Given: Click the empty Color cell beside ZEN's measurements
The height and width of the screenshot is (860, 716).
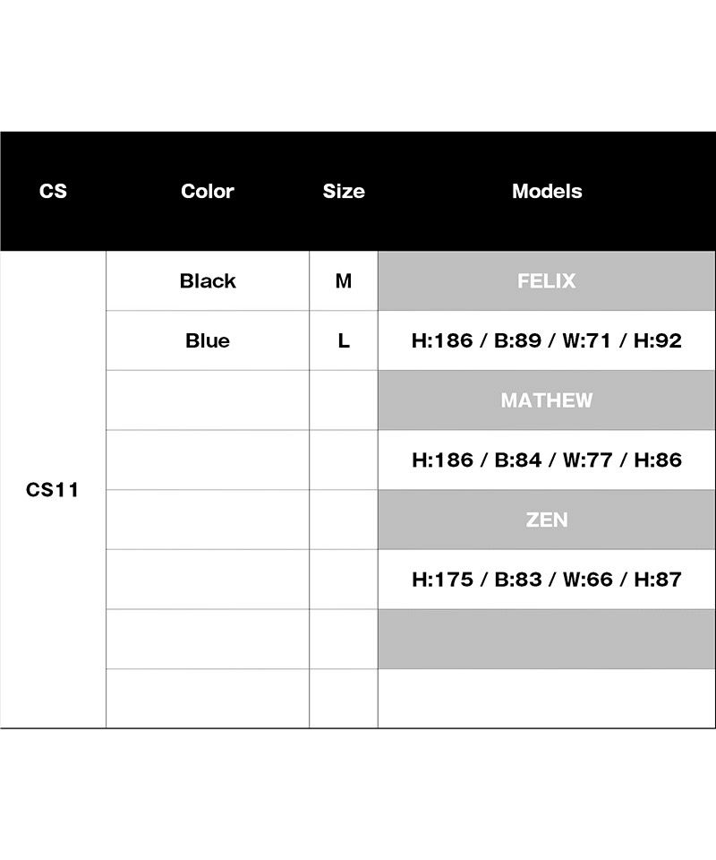Looking at the screenshot, I should 208,579.
